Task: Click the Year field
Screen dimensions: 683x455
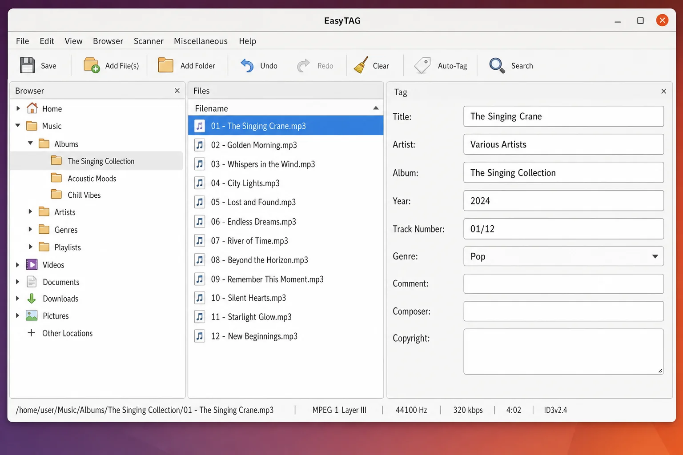Action: [x=563, y=201]
